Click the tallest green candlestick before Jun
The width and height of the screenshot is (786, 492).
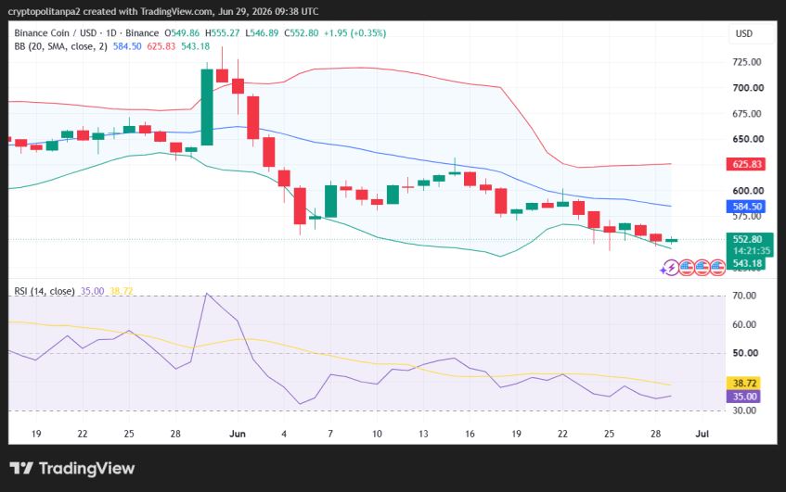click(x=207, y=107)
